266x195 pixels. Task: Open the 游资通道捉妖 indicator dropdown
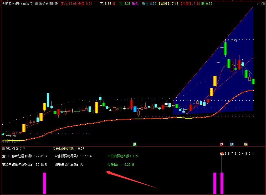coord(37,4)
